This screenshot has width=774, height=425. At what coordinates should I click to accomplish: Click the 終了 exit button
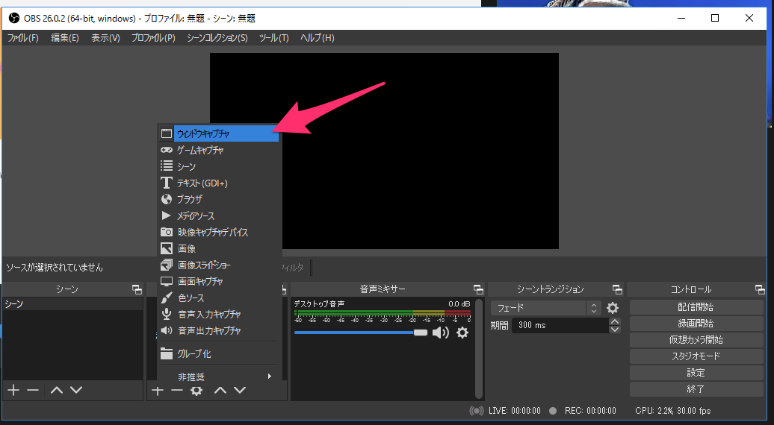(696, 389)
